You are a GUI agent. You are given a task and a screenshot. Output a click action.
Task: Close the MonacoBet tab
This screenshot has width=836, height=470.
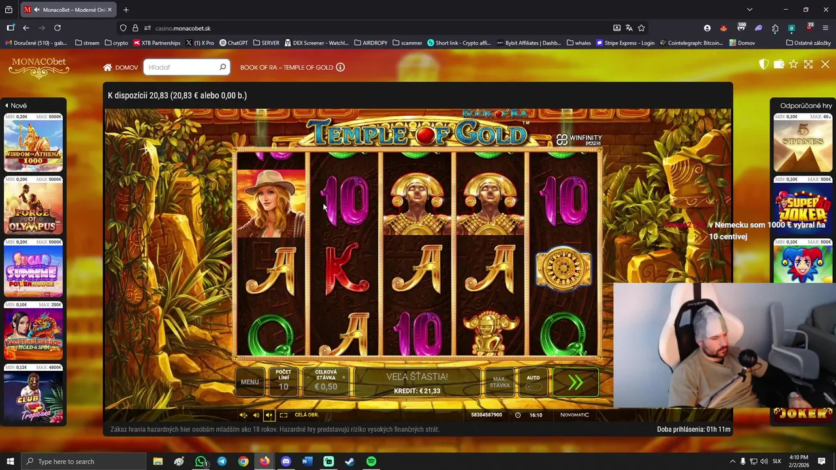point(110,10)
